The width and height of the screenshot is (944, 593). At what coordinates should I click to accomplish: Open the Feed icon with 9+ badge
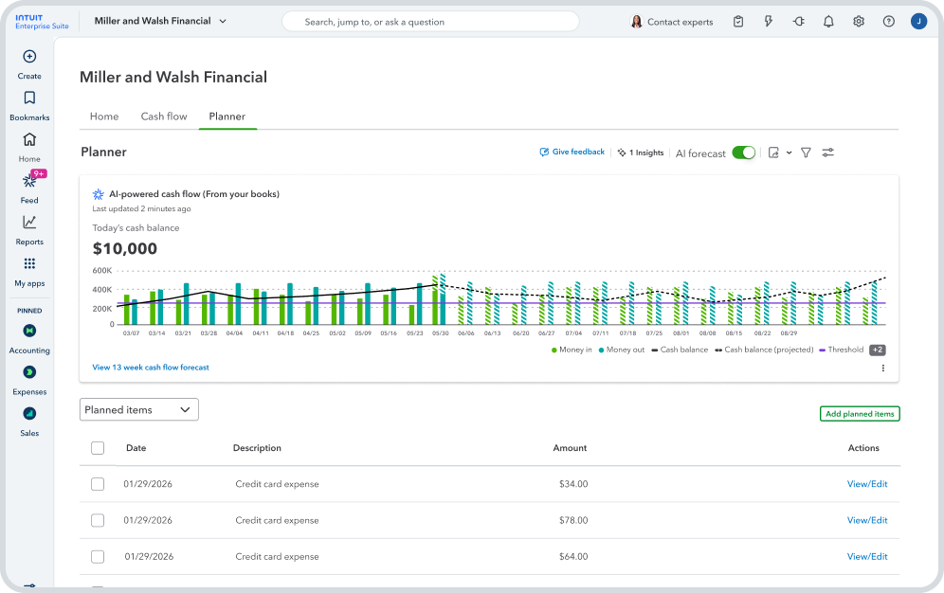pyautogui.click(x=29, y=181)
